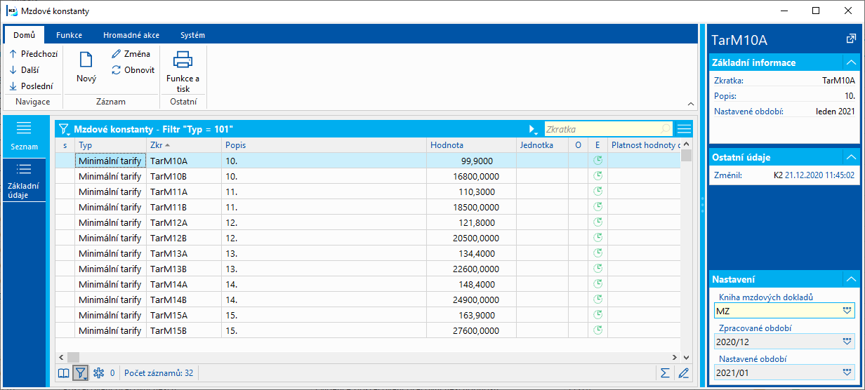Collapse the ribbon with the chevron
The width and height of the screenshot is (865, 390).
[691, 104]
